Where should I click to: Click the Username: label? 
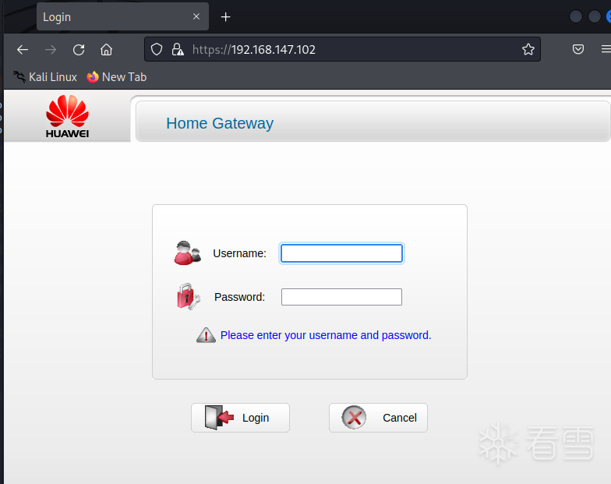pyautogui.click(x=240, y=253)
